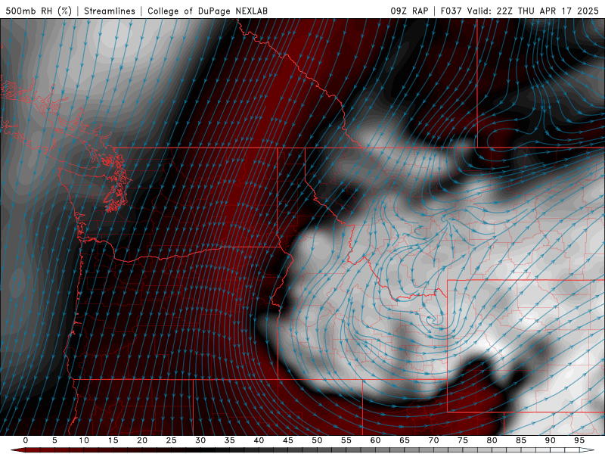This screenshot has width=605, height=454.
Task: Click the colorbar label "40"
Action: click(x=259, y=440)
